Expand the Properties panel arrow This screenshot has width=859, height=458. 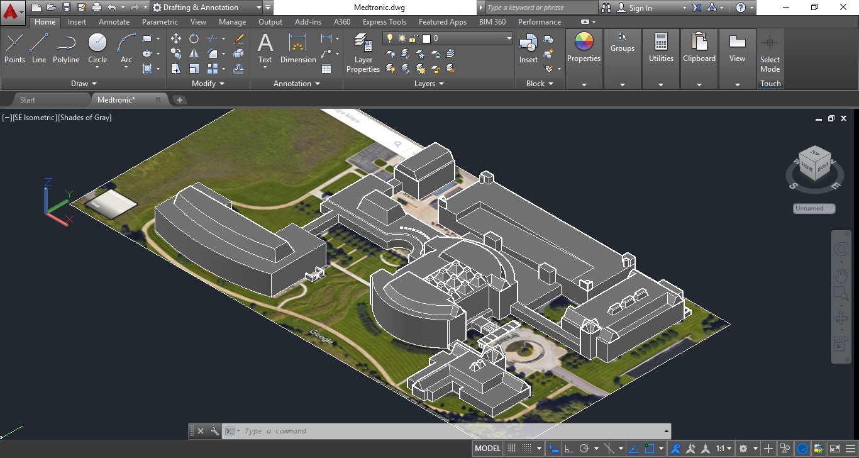(x=584, y=84)
